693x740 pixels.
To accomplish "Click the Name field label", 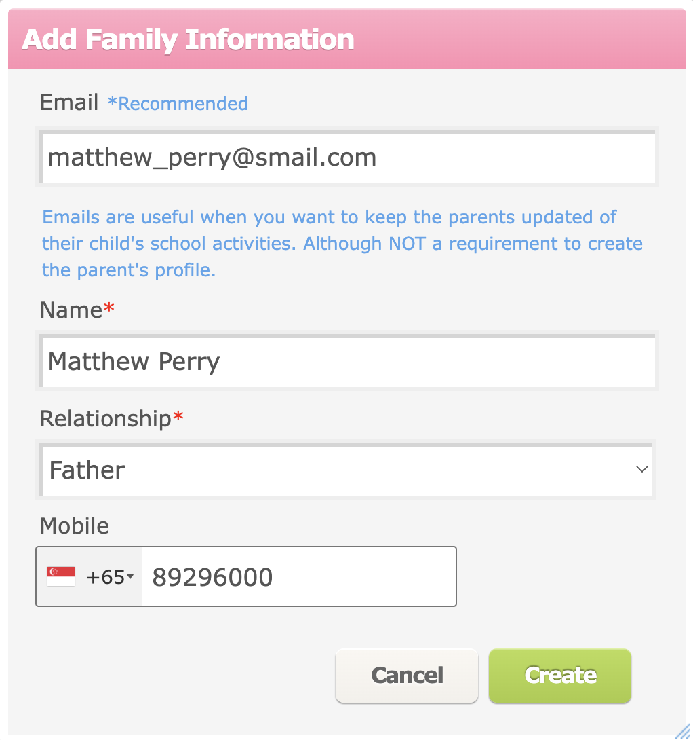I will pos(71,310).
